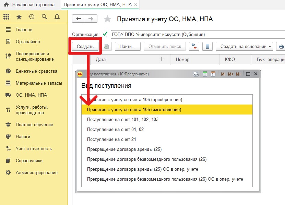The height and width of the screenshot is (205, 285).
Task: Click the Отменить поиск button
Action: [x=165, y=46]
